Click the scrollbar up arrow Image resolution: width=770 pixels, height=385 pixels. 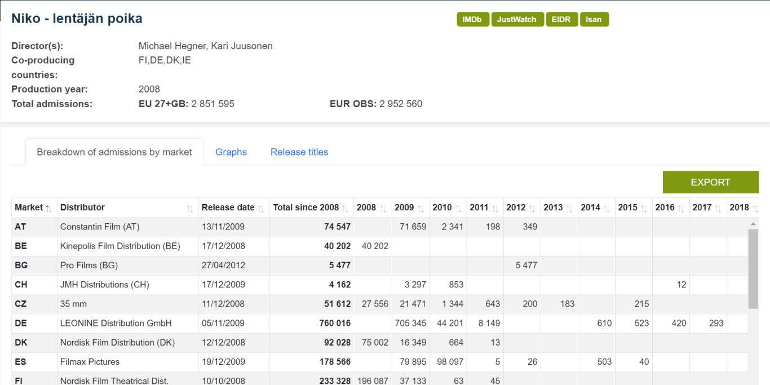pos(753,224)
